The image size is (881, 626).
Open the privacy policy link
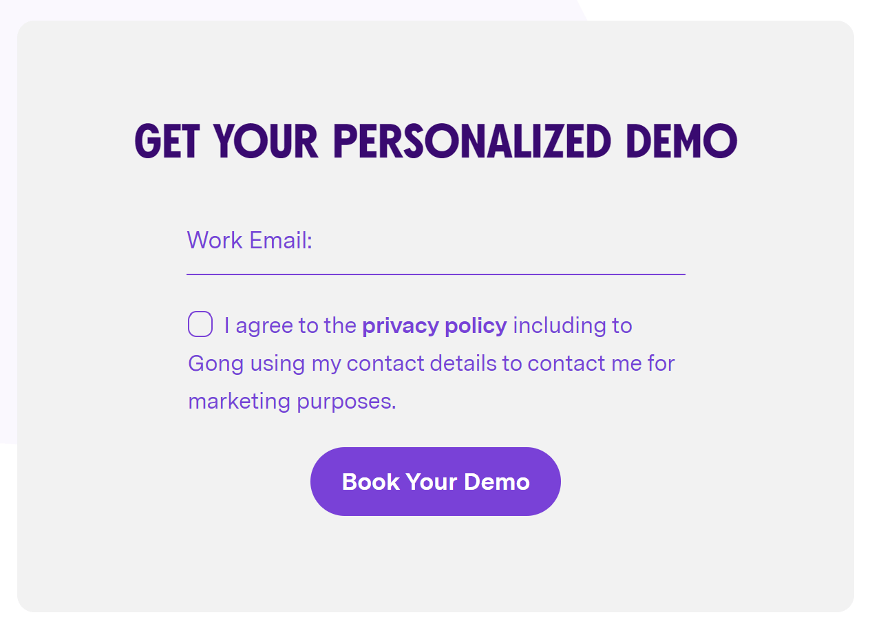(434, 325)
